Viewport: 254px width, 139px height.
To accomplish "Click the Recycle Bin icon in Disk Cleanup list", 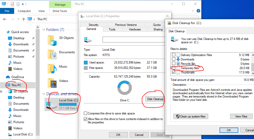I will (x=178, y=63).
